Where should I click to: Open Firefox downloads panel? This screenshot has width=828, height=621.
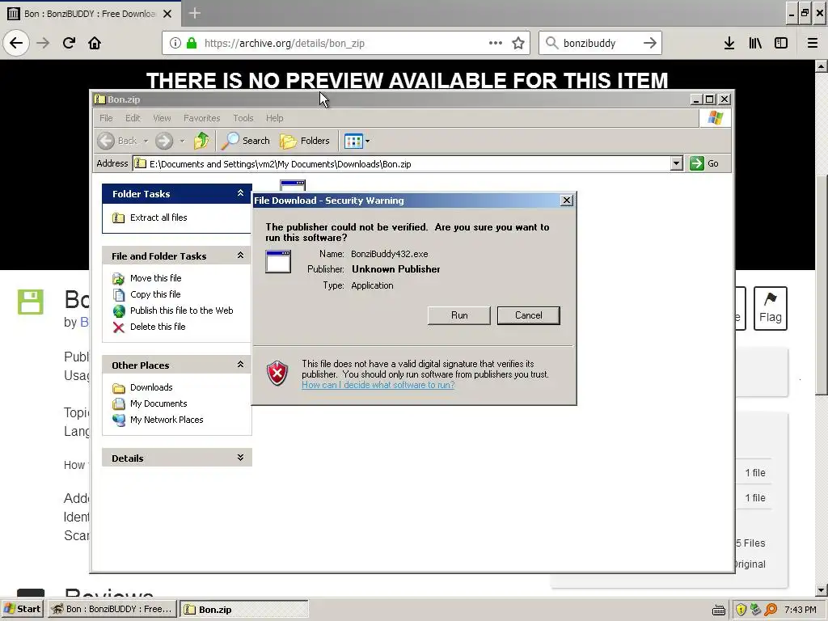729,43
